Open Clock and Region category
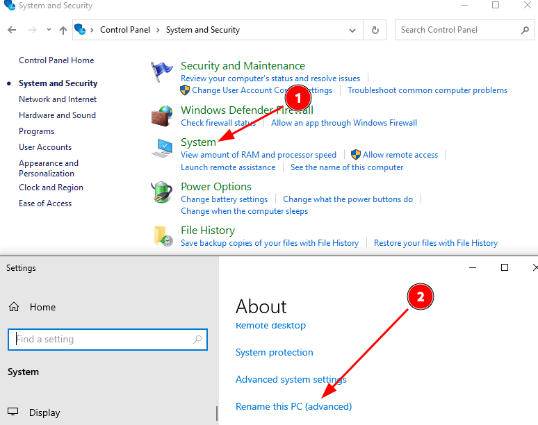This screenshot has height=425, width=538. pos(51,187)
